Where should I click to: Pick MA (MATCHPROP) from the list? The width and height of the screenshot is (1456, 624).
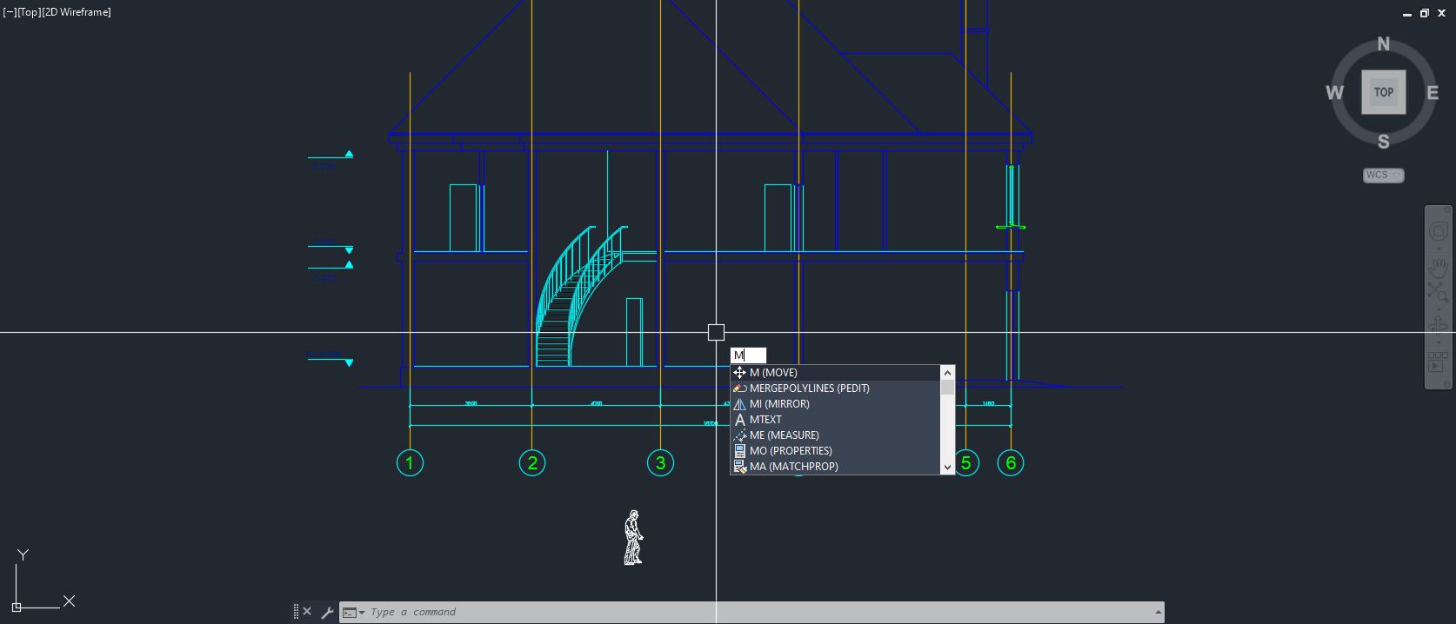(835, 467)
